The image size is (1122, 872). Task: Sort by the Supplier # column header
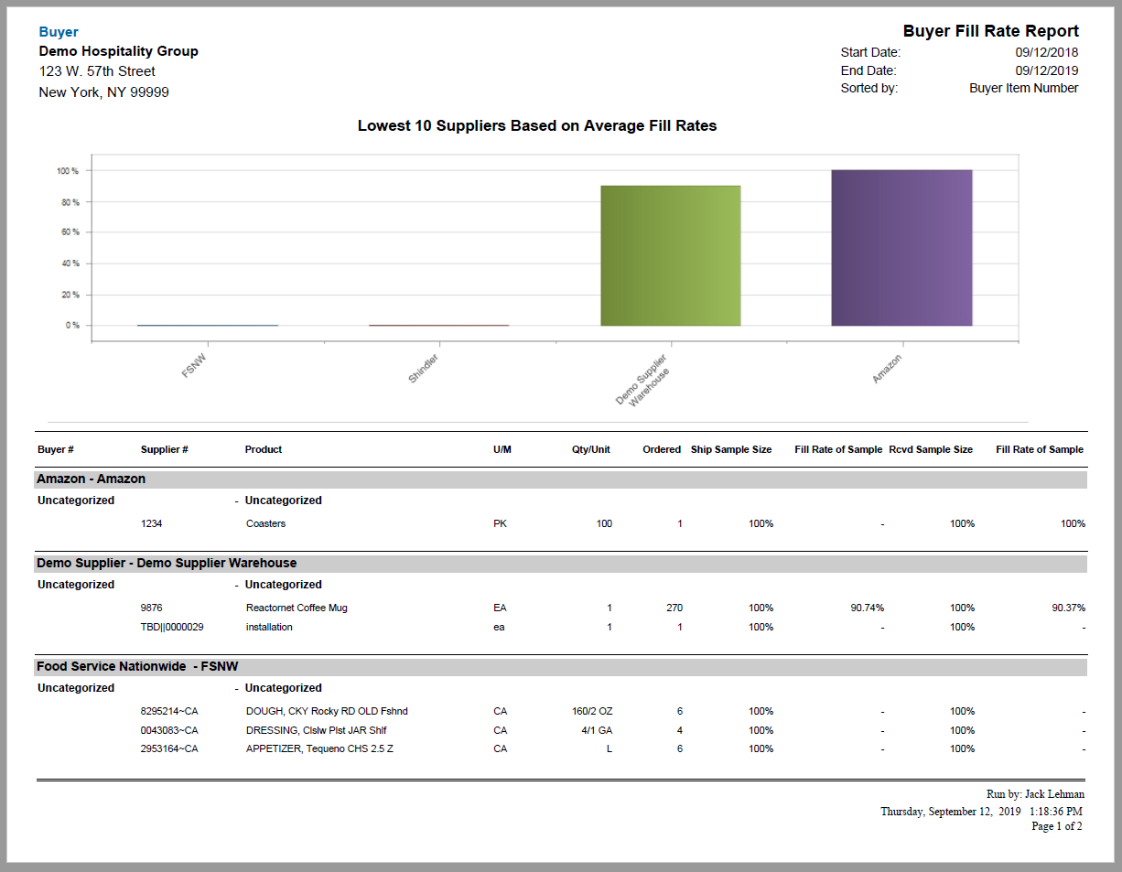[x=164, y=449]
